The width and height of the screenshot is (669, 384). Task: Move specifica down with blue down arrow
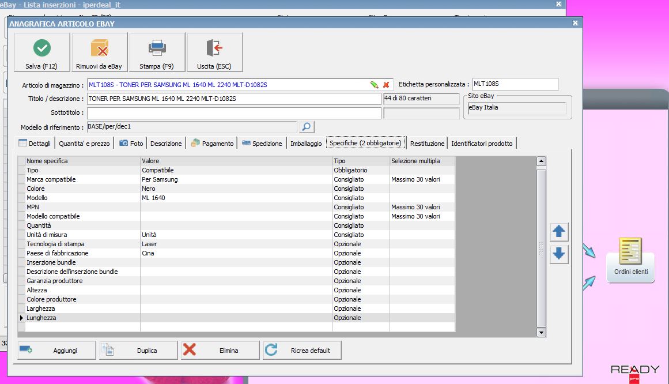pos(559,254)
